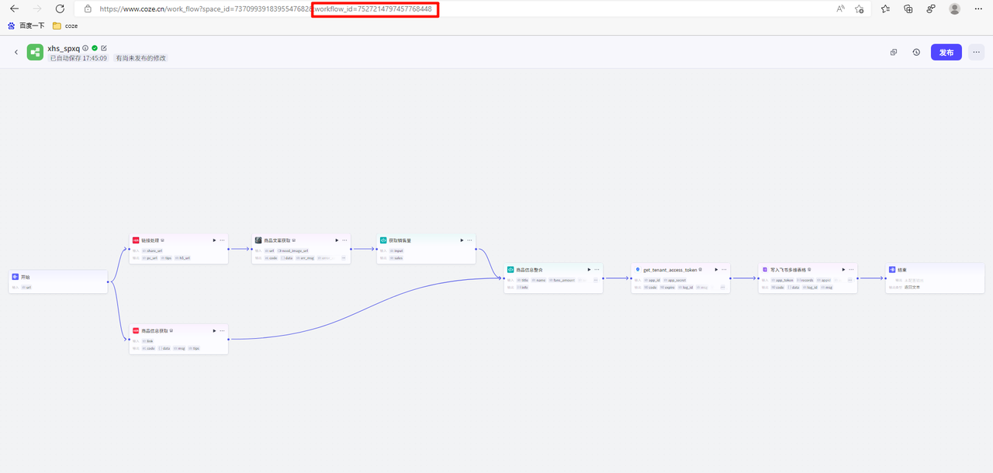
Task: Edit workflow name xhs_spxq with pencil icon
Action: pos(104,48)
